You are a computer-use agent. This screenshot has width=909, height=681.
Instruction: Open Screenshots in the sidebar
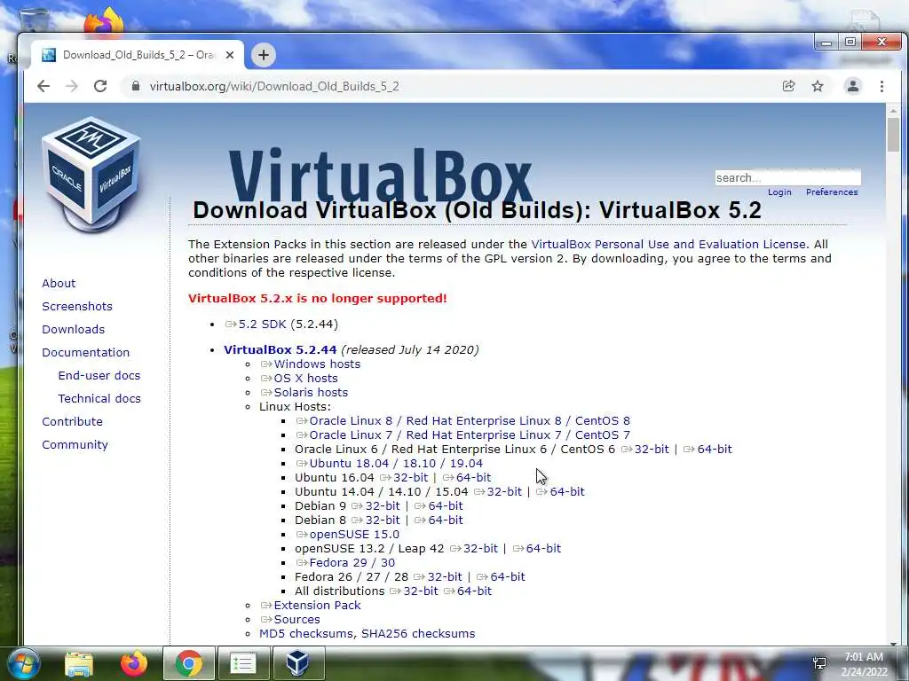tap(77, 306)
